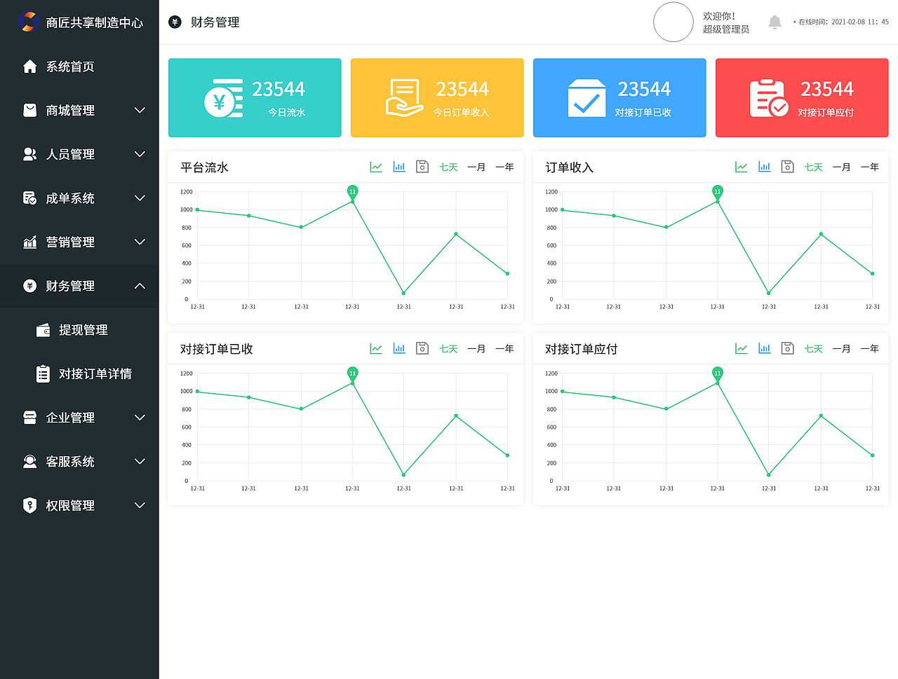The image size is (898, 679).
Task: Collapse the 财务管理 chevron
Action: (140, 286)
